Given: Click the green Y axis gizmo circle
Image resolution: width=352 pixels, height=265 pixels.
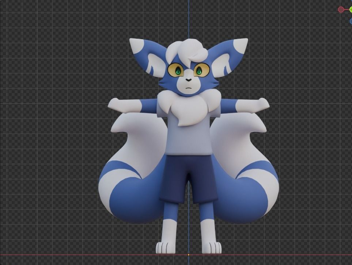Looking at the screenshot, I should (x=351, y=9).
